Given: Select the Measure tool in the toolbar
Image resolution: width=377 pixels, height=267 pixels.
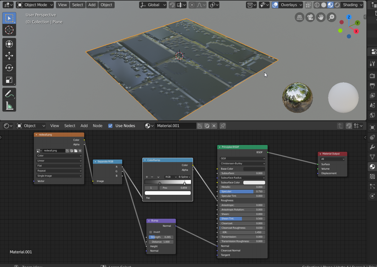Looking at the screenshot, I should pyautogui.click(x=9, y=106).
